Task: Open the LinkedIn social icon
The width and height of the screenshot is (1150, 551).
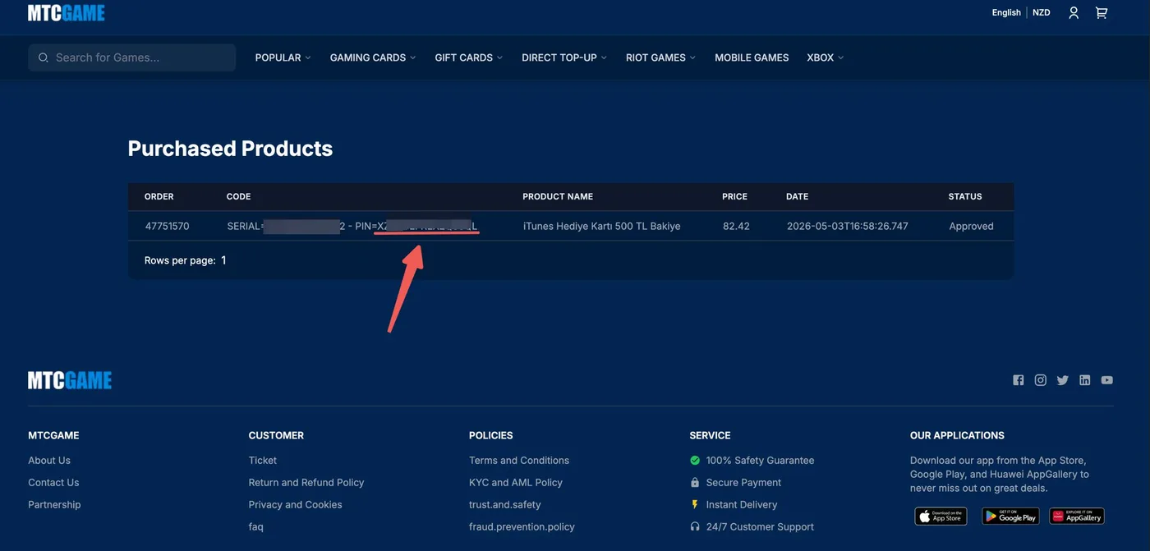Action: pos(1085,380)
